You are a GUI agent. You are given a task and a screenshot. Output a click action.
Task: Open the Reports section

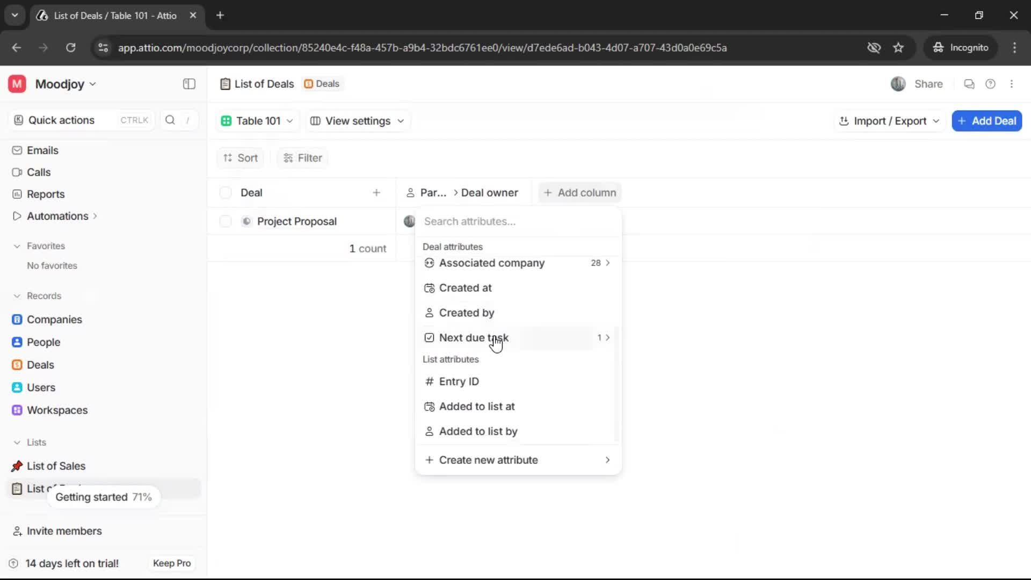tap(45, 194)
